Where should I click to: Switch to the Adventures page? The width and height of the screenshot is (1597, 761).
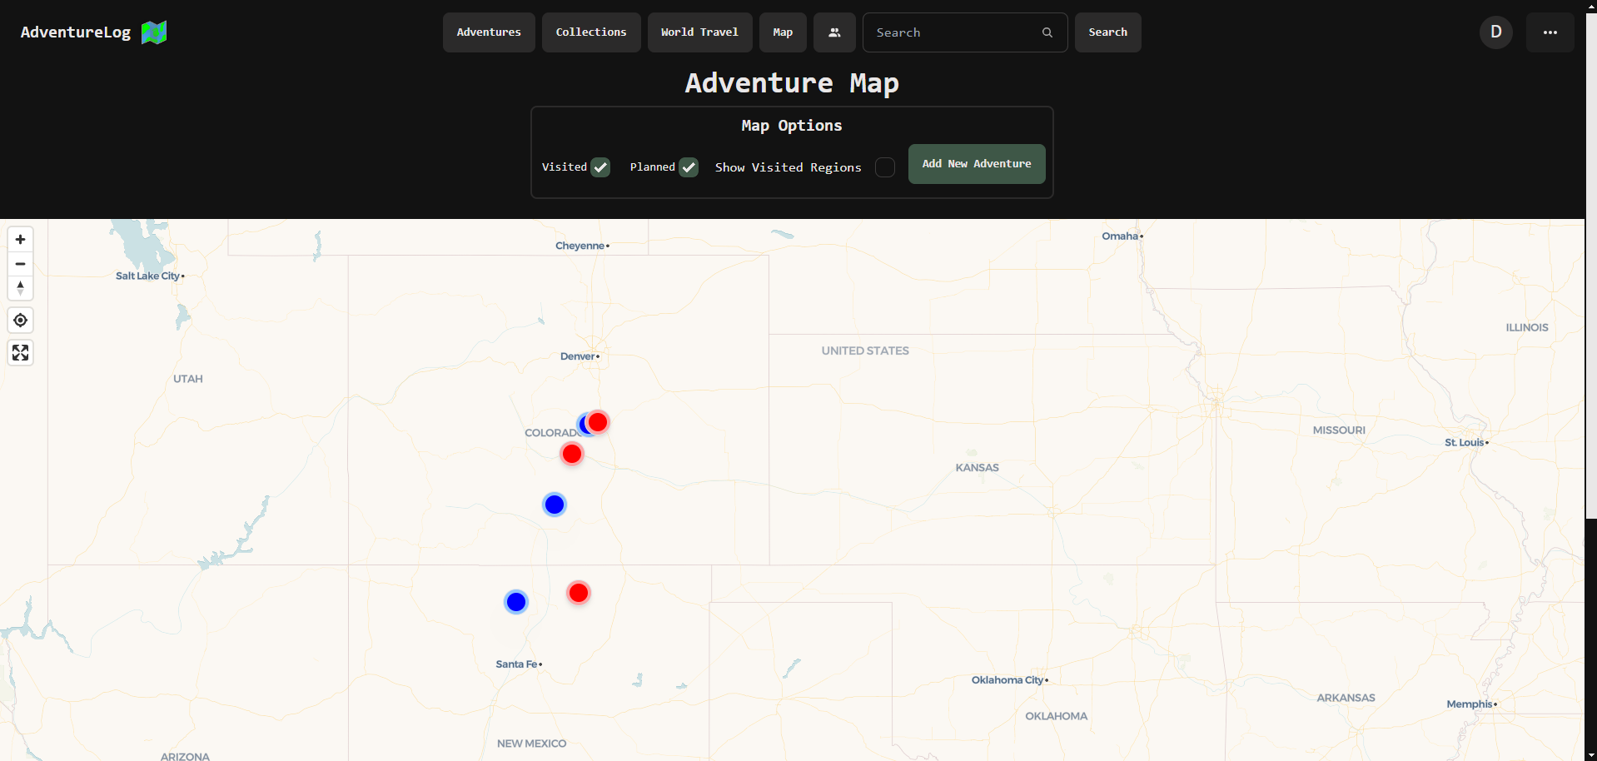click(488, 32)
